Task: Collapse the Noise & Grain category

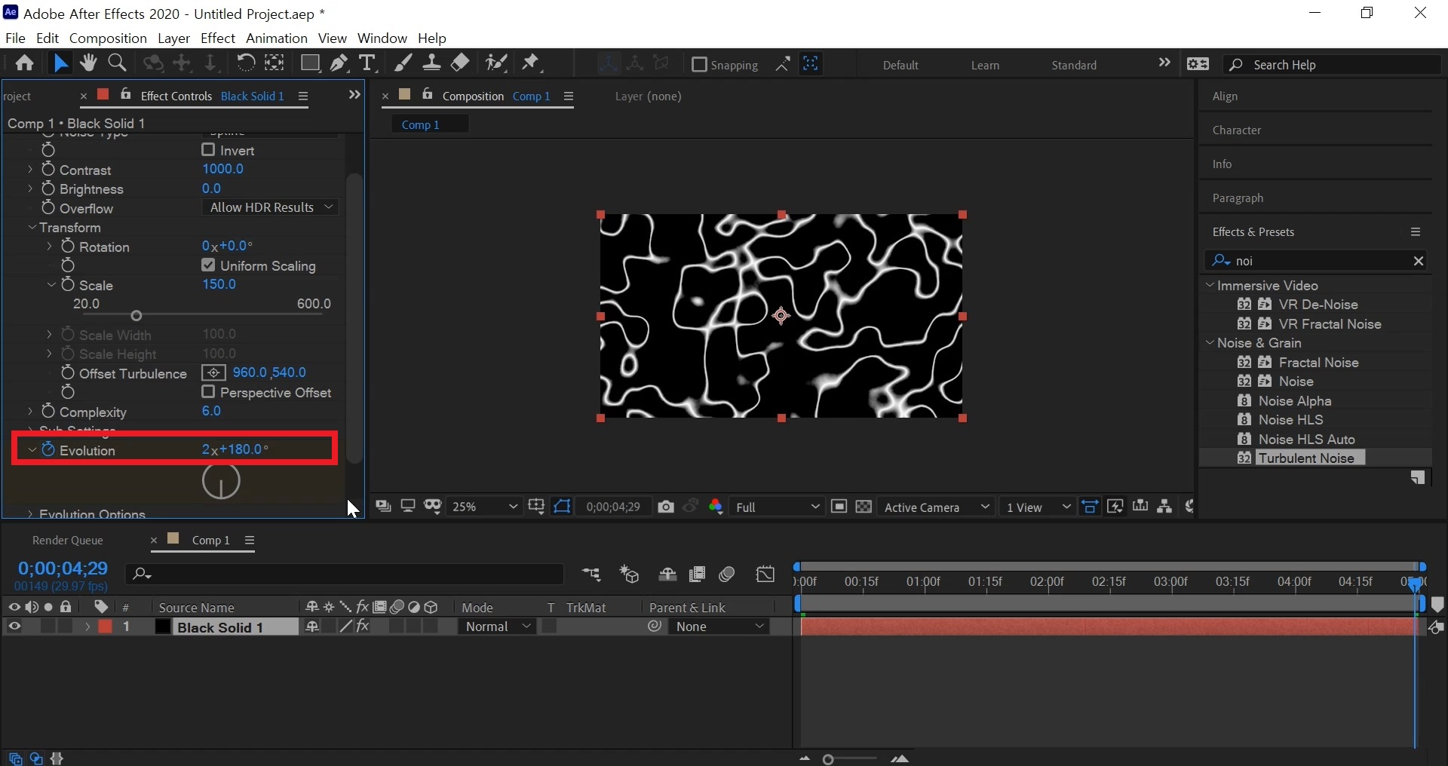Action: point(1210,343)
